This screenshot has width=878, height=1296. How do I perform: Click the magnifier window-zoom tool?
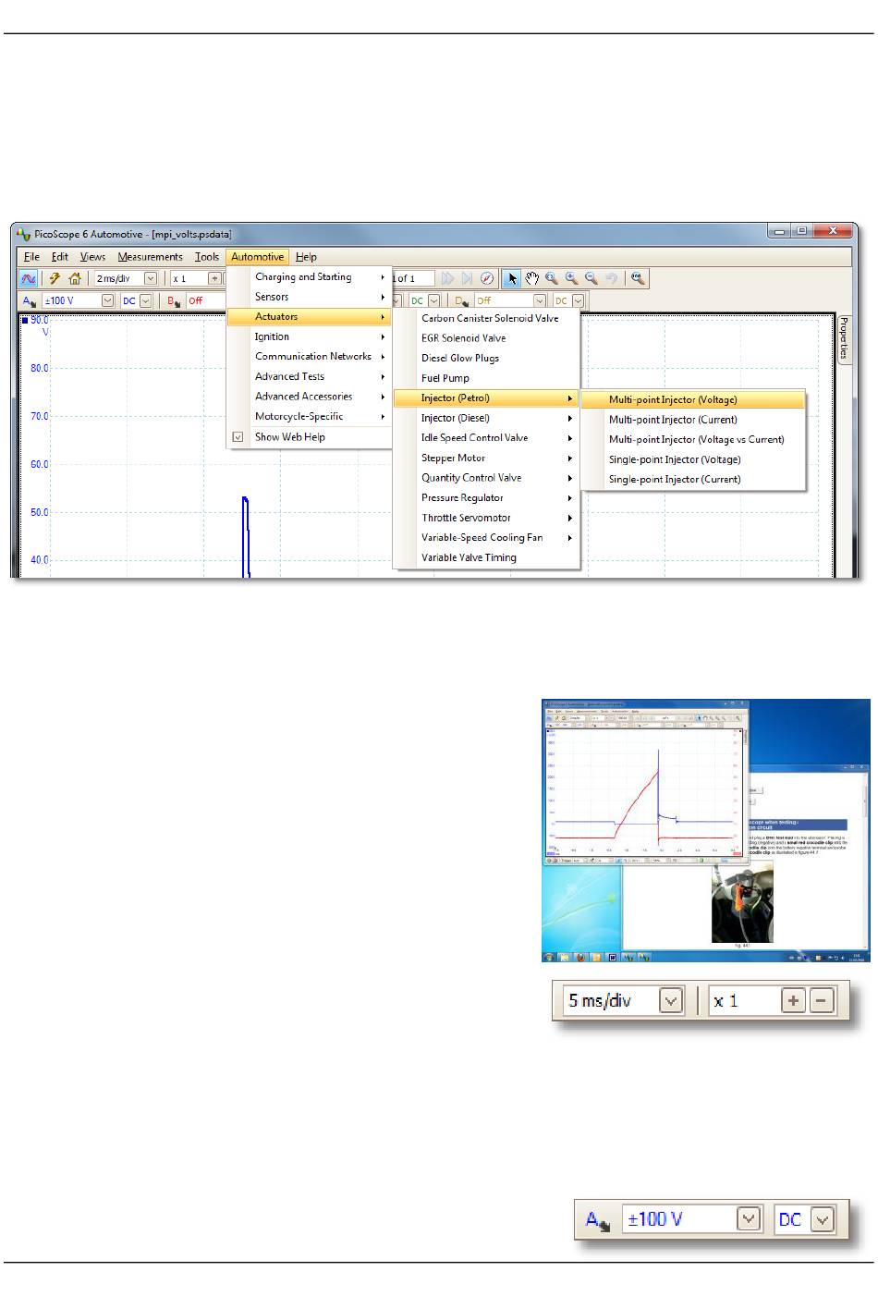tap(552, 278)
